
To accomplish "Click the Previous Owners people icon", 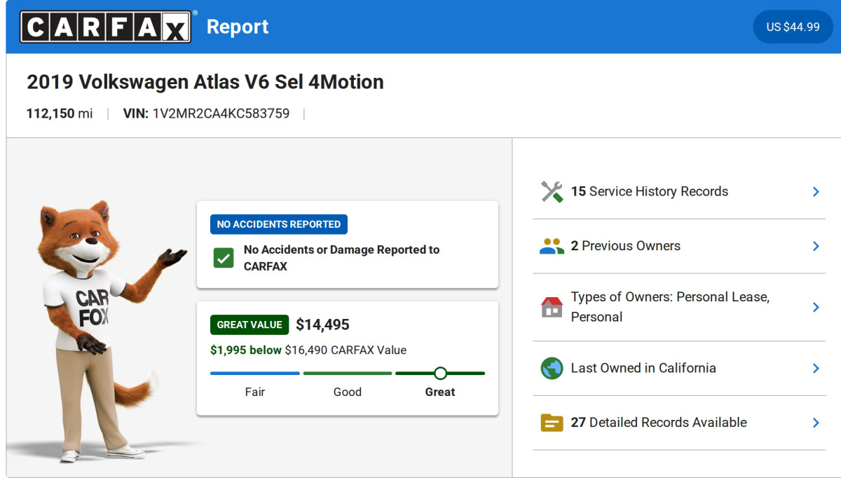I will [x=552, y=246].
